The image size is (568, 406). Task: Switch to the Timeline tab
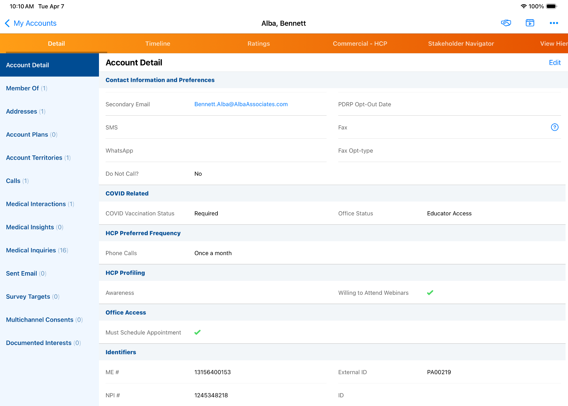tap(158, 44)
